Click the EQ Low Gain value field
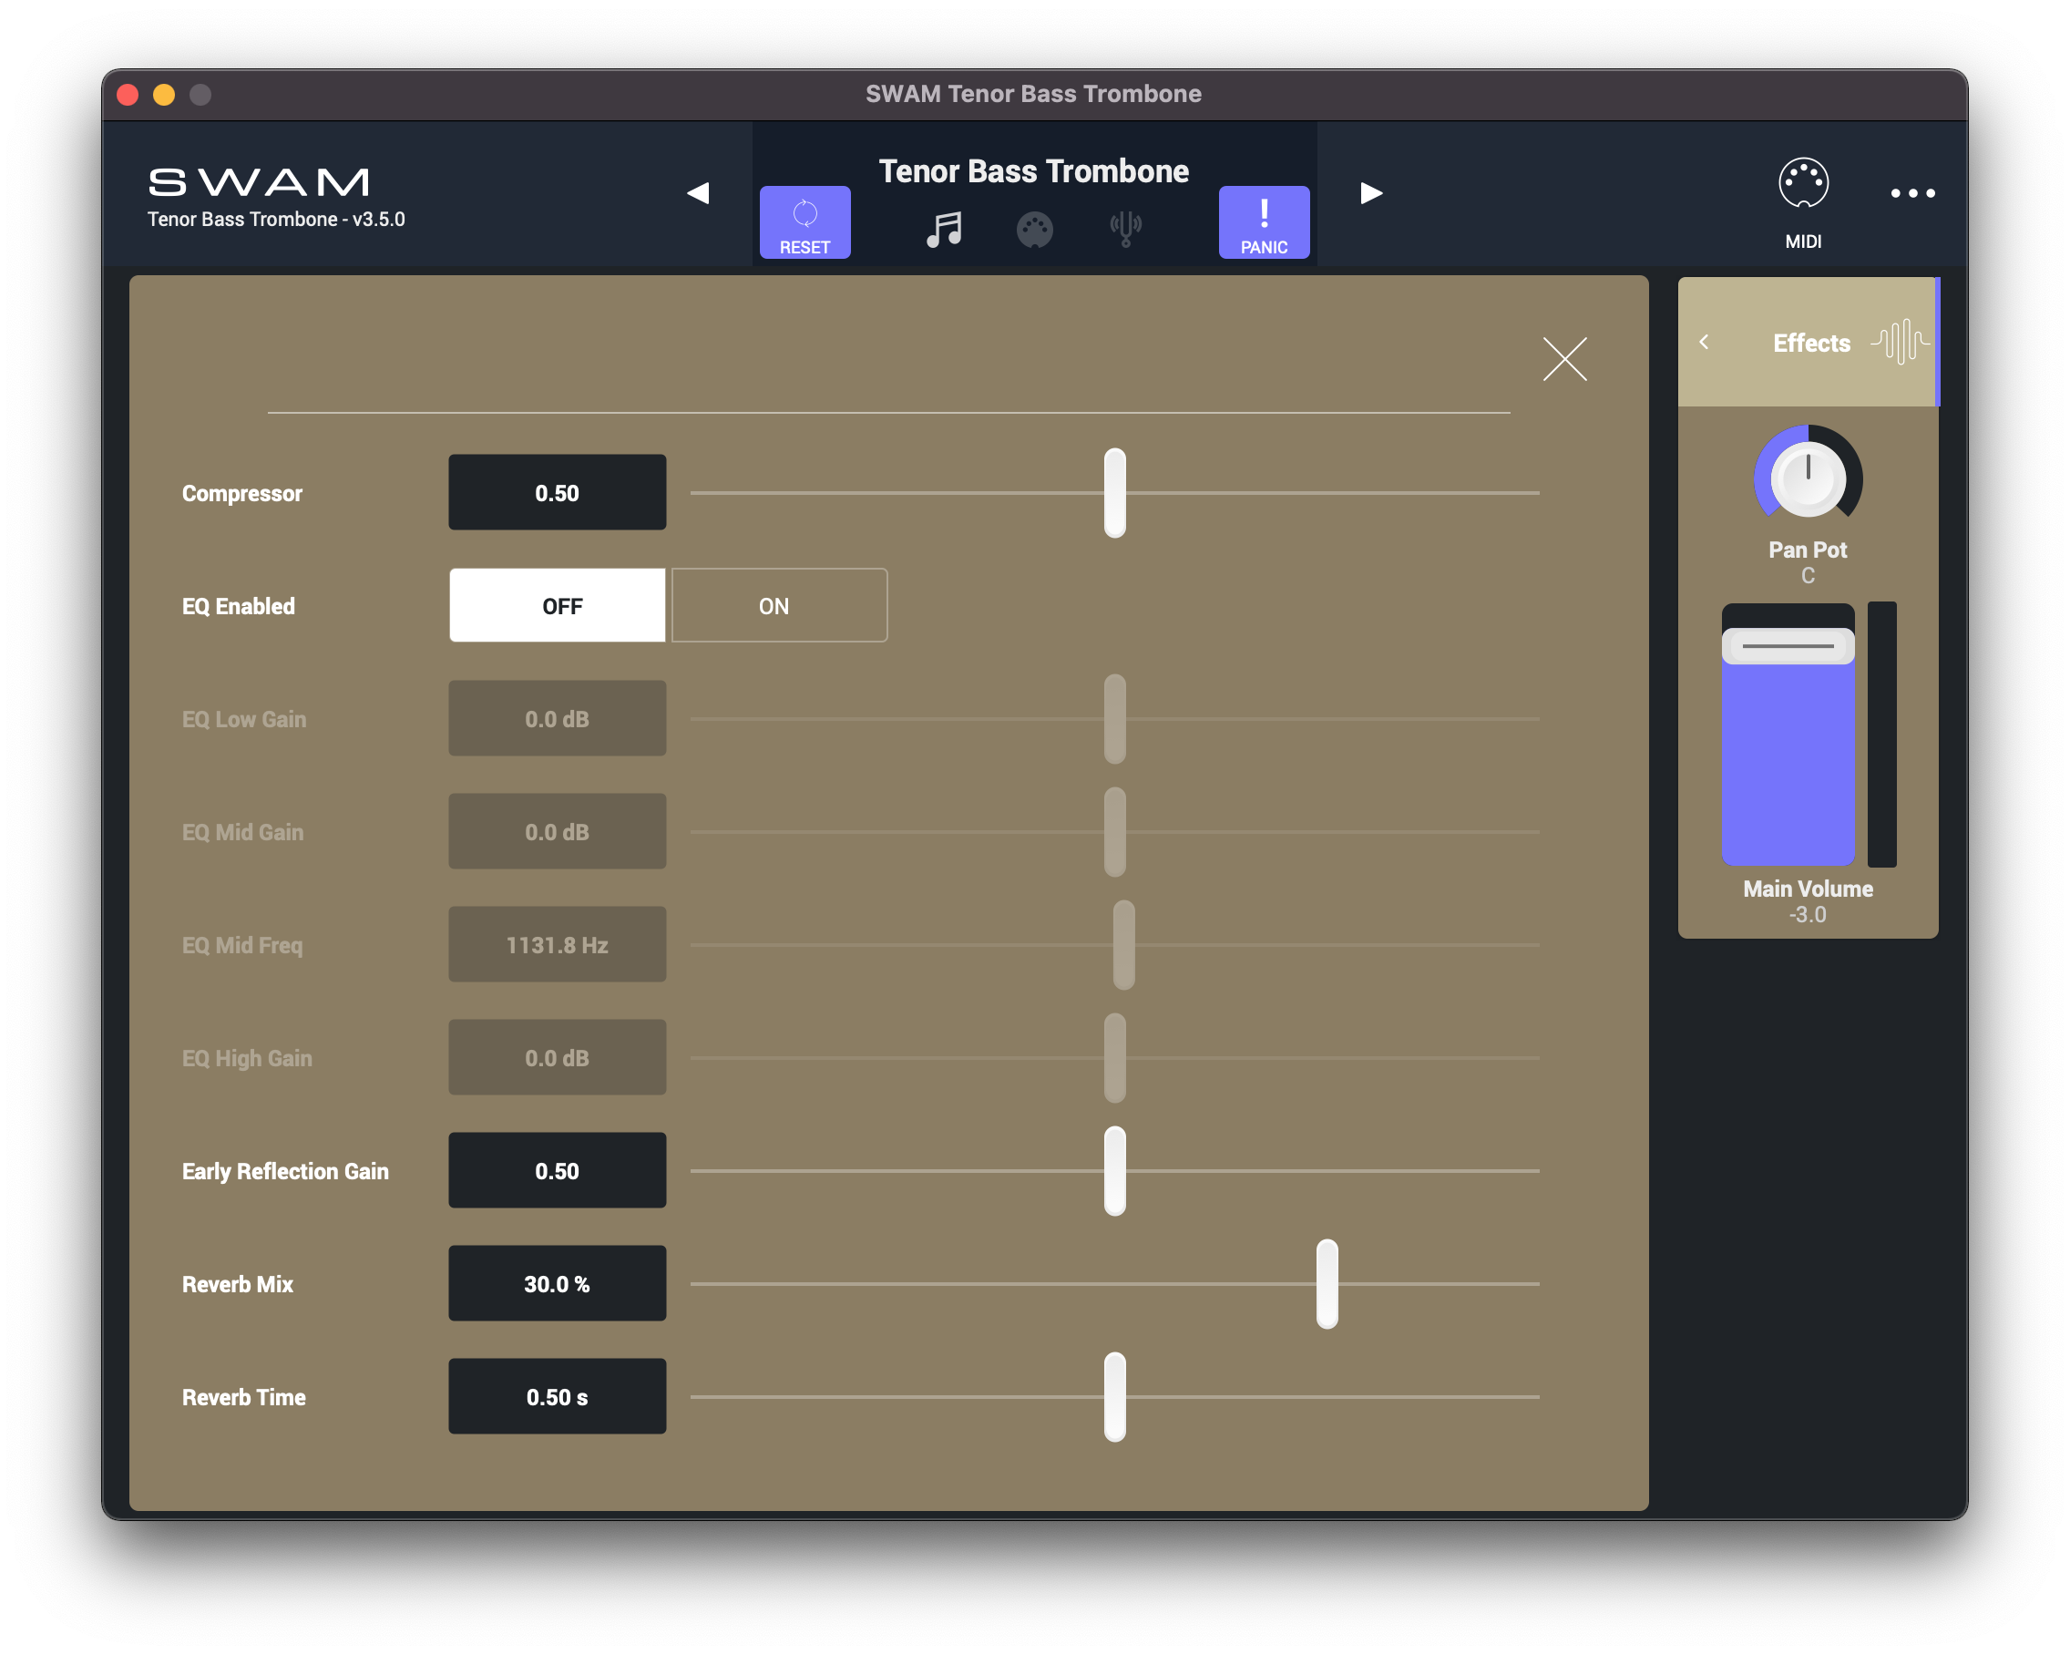 point(557,718)
